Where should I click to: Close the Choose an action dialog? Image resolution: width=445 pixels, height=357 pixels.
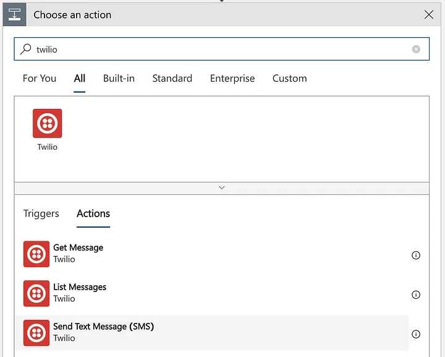[x=429, y=15]
